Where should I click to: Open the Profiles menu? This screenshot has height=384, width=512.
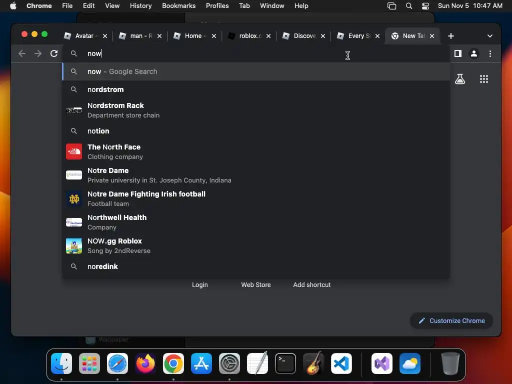(217, 6)
